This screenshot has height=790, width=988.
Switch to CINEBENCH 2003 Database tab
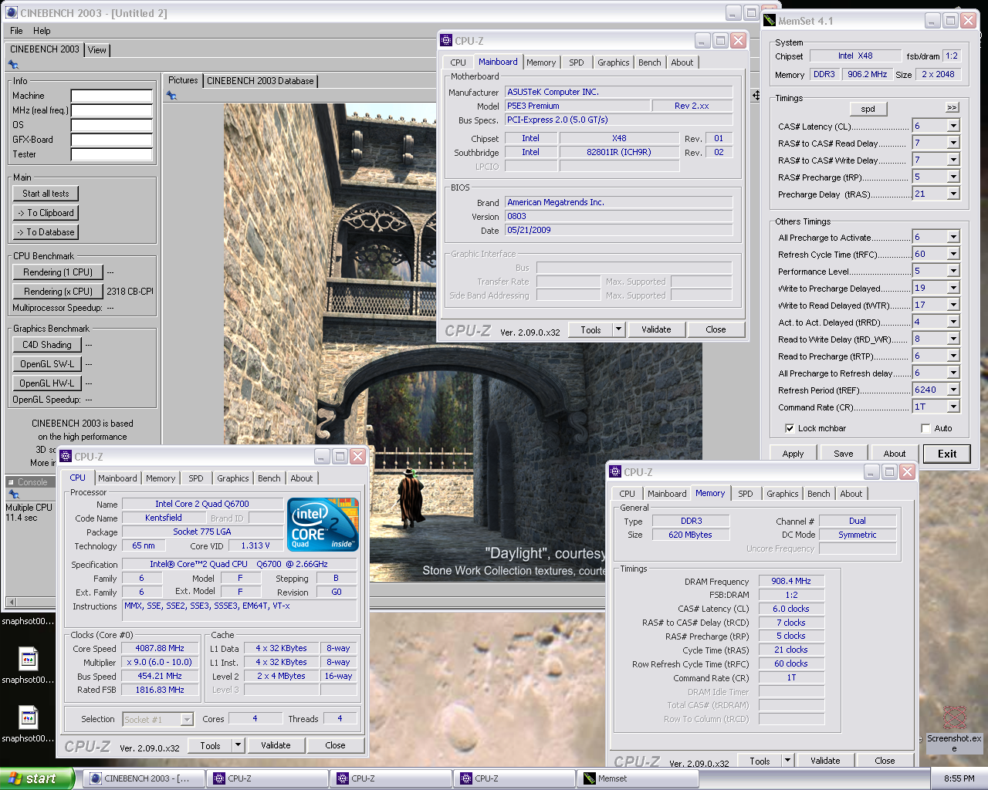click(x=260, y=81)
